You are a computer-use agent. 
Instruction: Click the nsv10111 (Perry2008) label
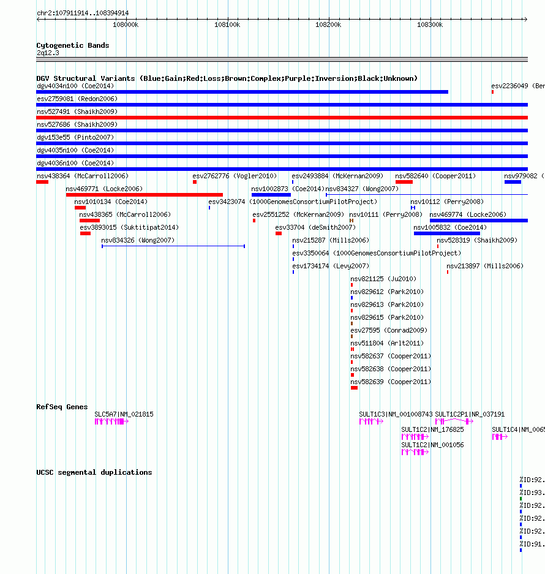pos(386,214)
